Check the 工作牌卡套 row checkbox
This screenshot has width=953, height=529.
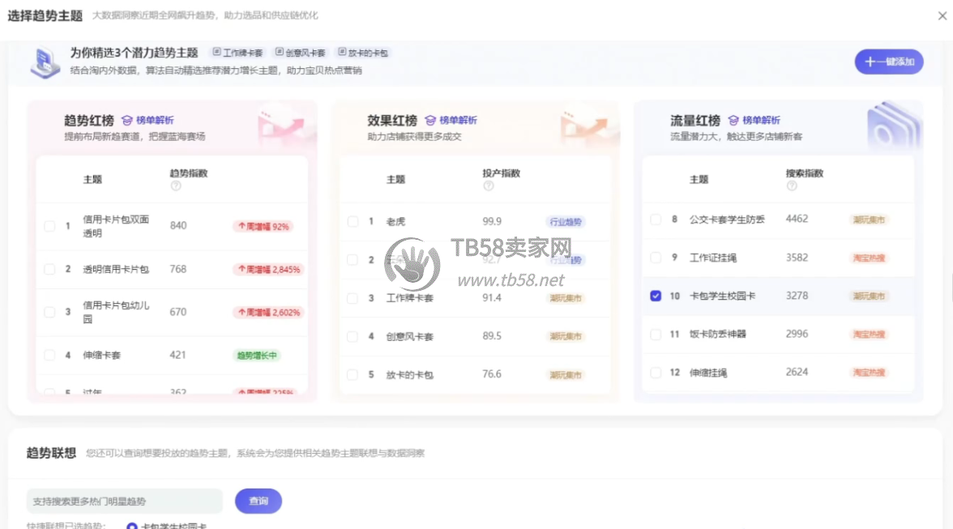(x=353, y=298)
